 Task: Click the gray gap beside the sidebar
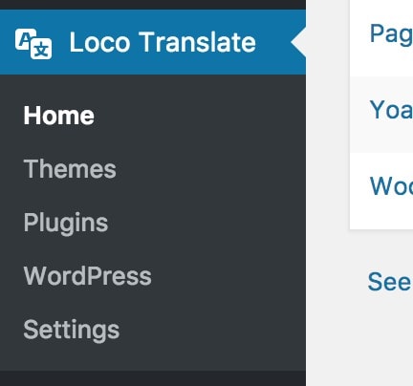(328, 193)
